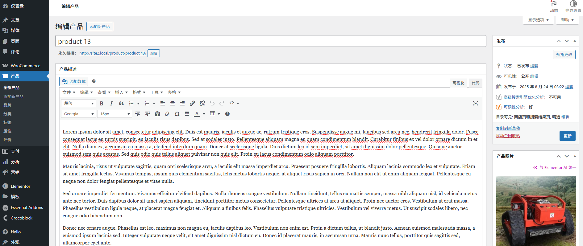Insert a blockquote using the quote icon

click(121, 103)
